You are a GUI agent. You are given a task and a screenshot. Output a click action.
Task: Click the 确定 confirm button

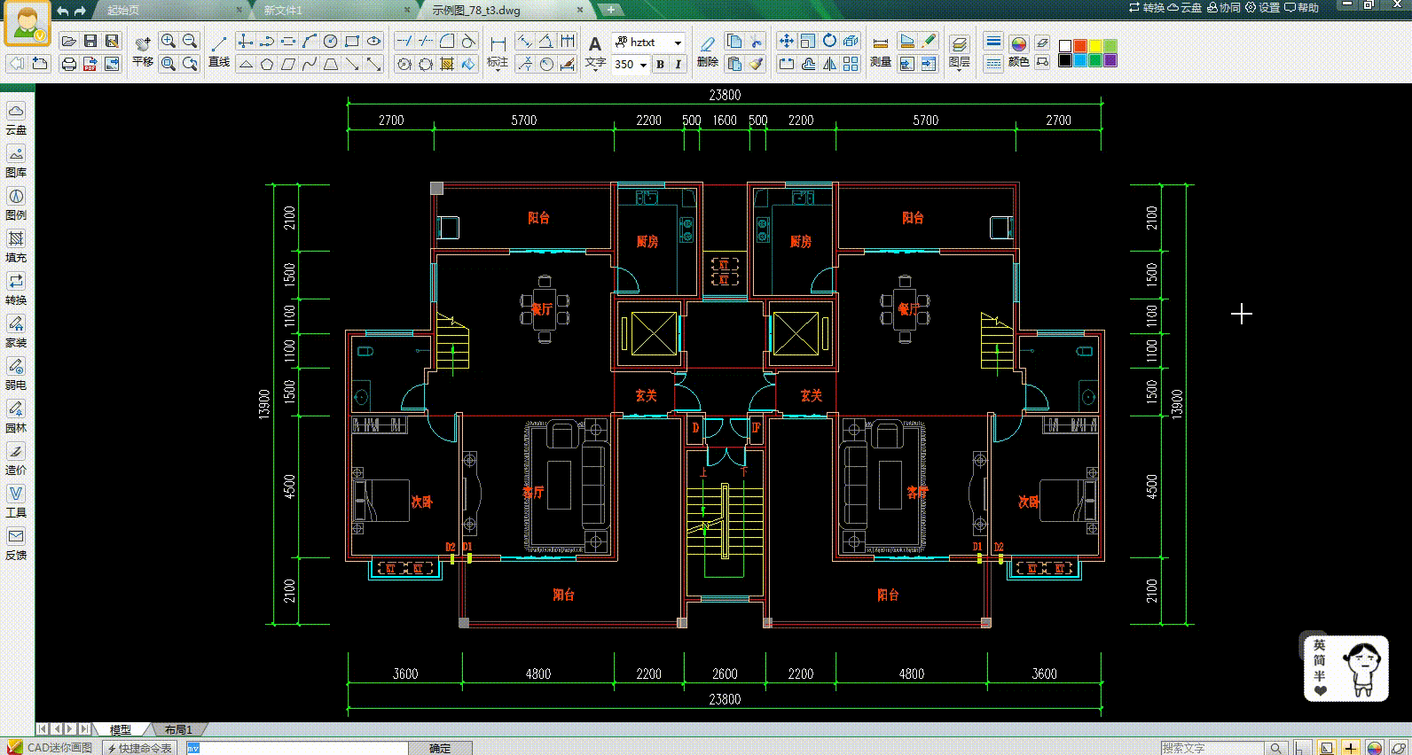coord(440,748)
